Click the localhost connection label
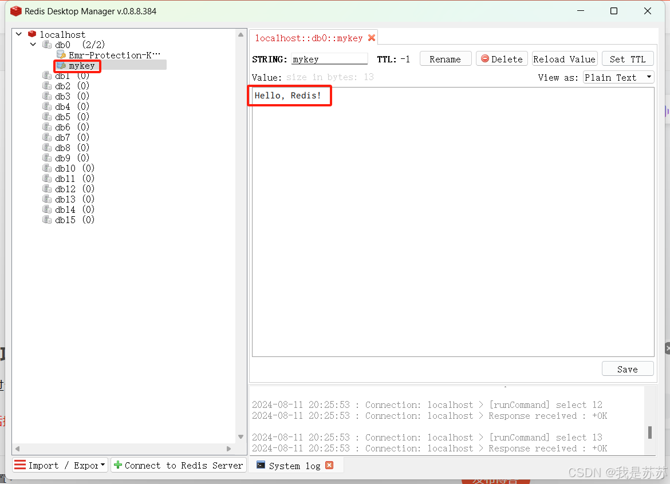 (x=62, y=34)
